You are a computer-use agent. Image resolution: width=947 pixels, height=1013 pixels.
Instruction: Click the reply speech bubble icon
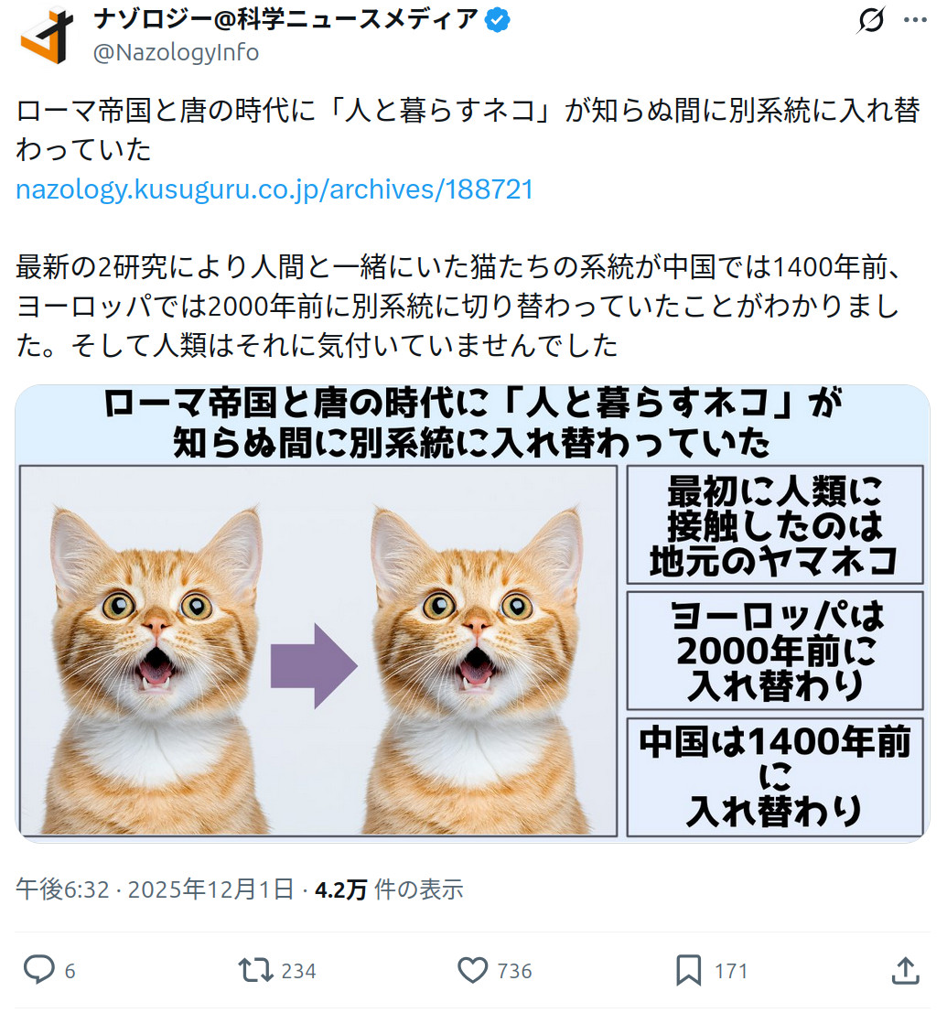coord(38,970)
